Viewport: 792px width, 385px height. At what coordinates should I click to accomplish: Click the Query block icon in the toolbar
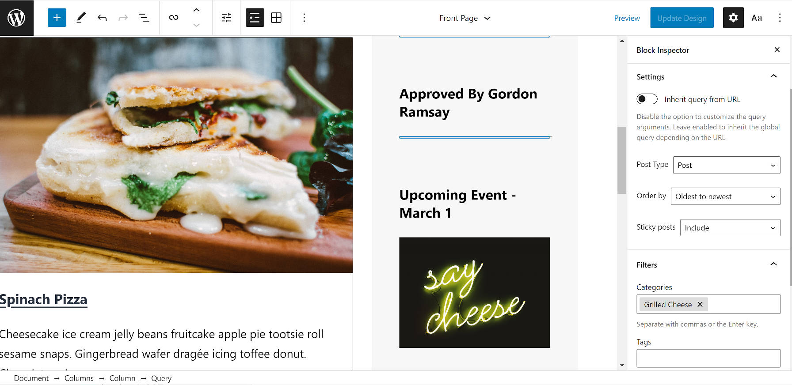tap(174, 18)
